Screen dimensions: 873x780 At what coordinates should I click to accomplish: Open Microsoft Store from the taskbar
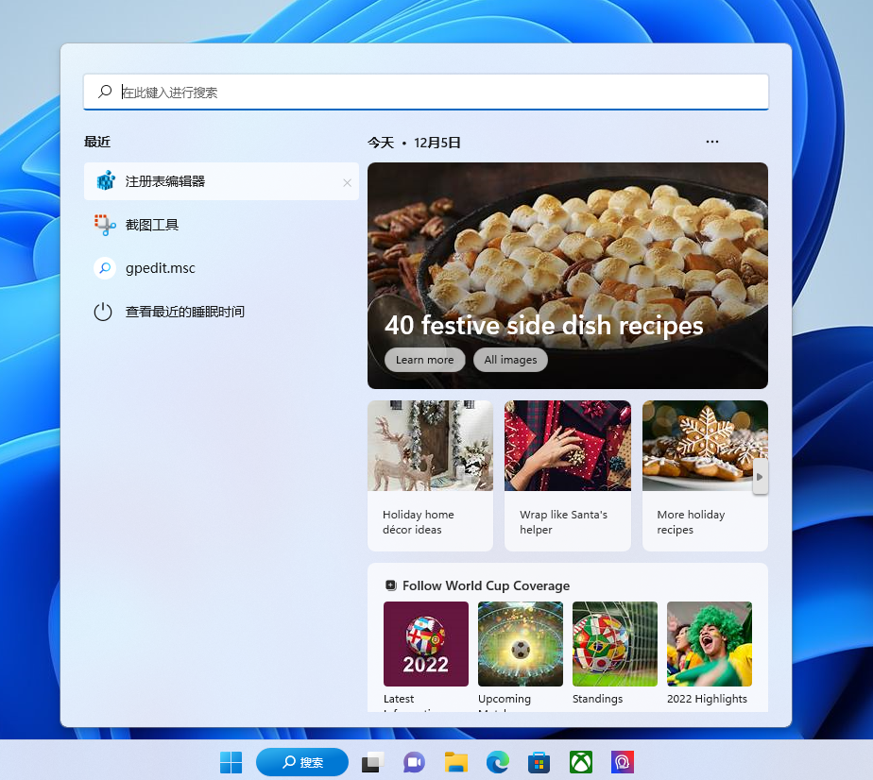point(539,762)
